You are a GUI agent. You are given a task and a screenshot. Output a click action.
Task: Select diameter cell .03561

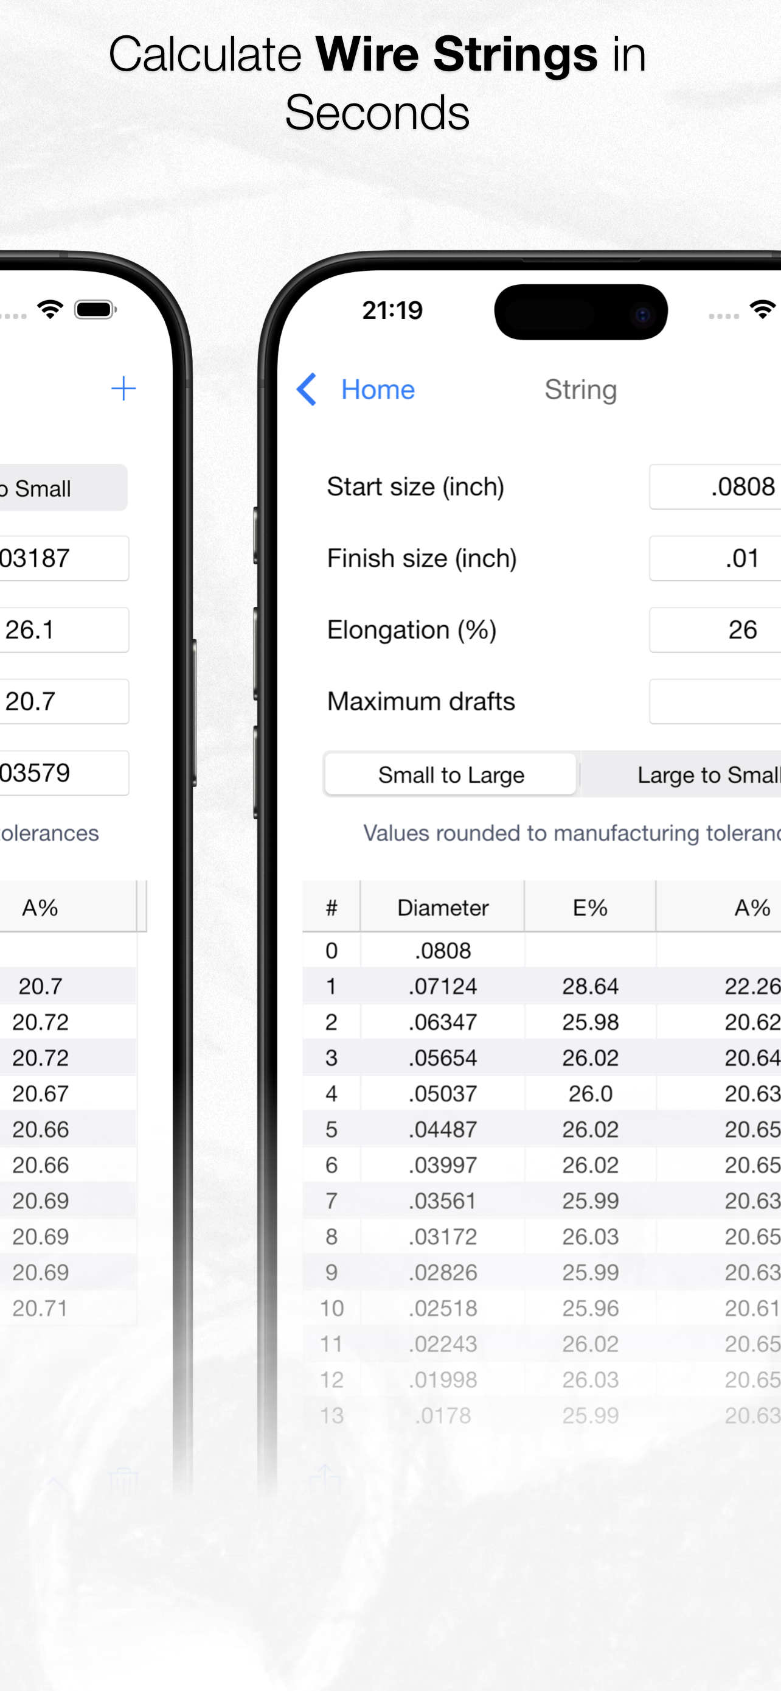(x=443, y=1202)
